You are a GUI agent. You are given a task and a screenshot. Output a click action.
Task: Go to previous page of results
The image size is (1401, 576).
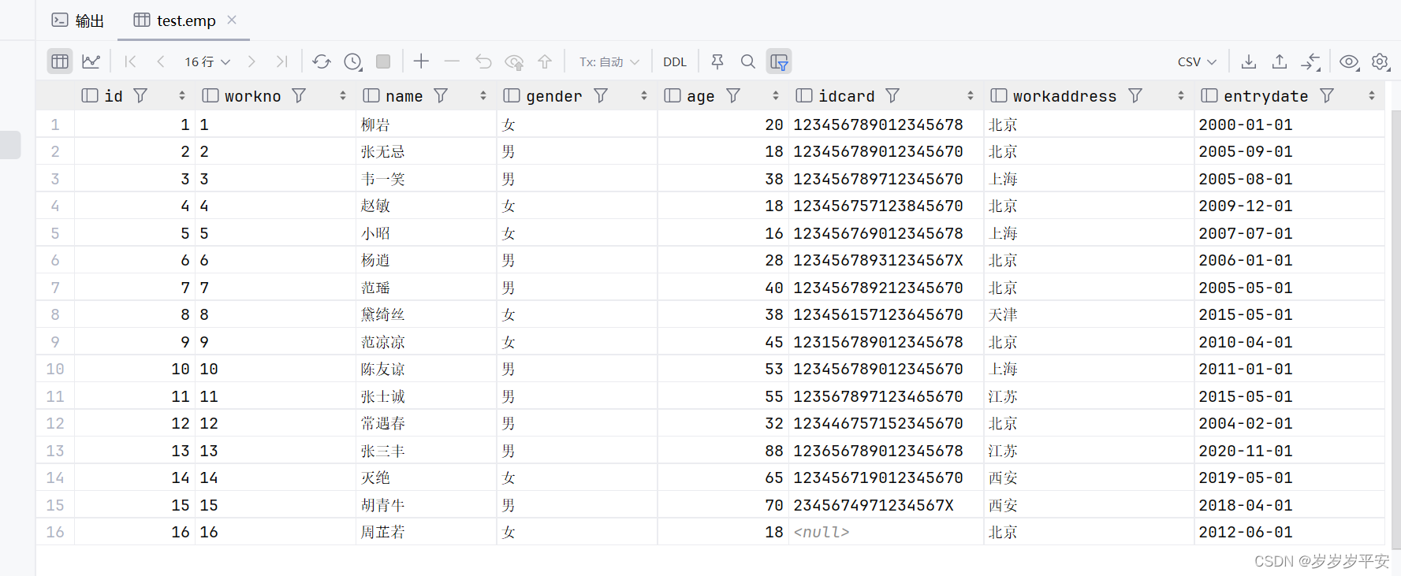coord(161,61)
